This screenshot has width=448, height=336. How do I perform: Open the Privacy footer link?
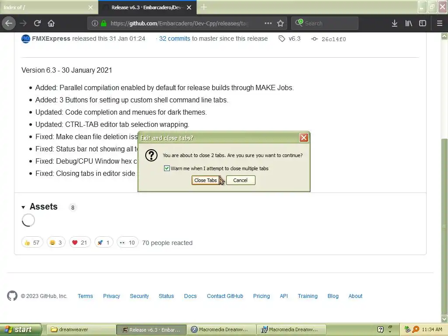[112, 296]
